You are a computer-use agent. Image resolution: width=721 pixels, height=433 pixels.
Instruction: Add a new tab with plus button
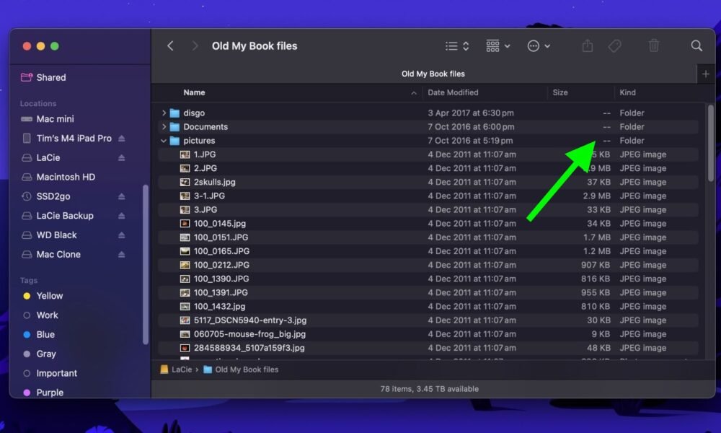706,74
